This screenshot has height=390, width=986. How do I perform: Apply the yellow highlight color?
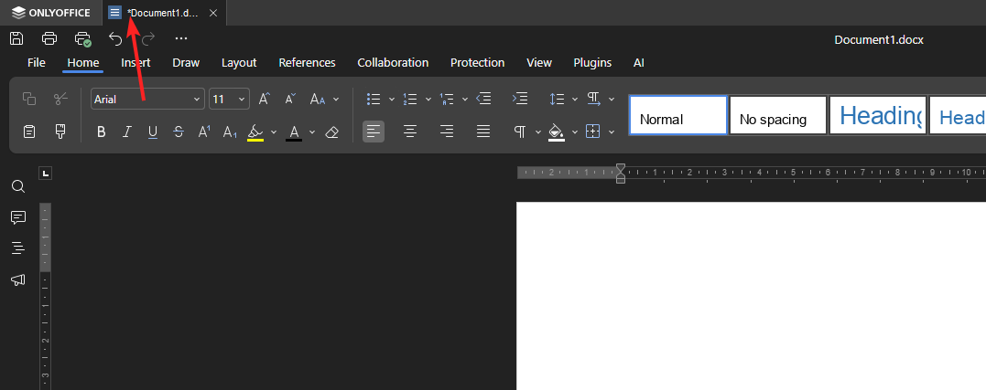(255, 132)
